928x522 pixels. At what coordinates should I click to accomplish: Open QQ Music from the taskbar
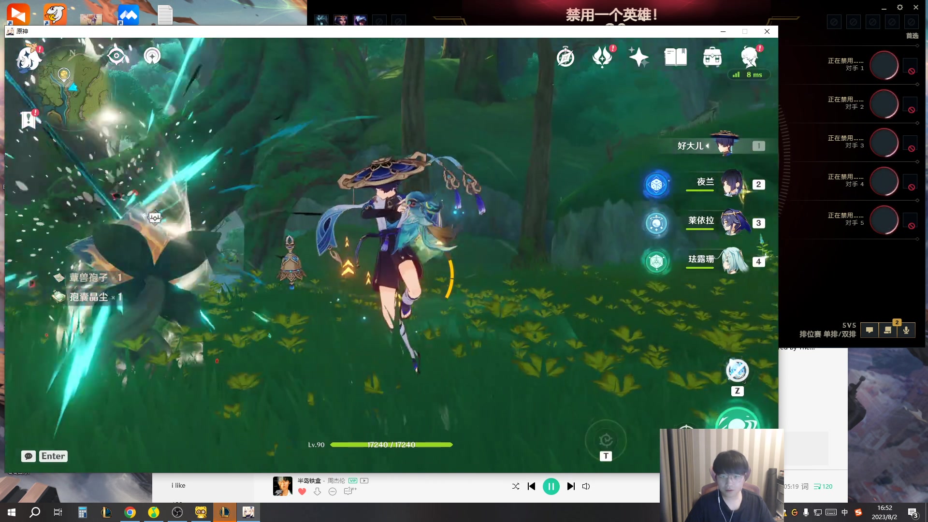point(154,512)
